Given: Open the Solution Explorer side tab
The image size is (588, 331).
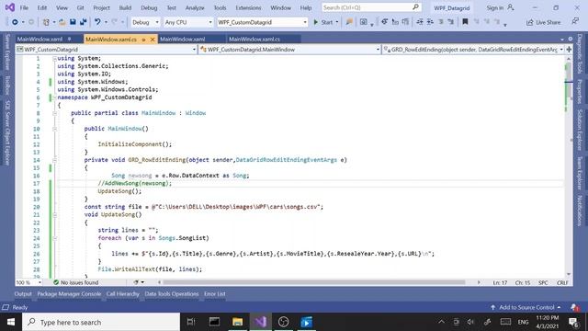Looking at the screenshot, I should [580, 130].
